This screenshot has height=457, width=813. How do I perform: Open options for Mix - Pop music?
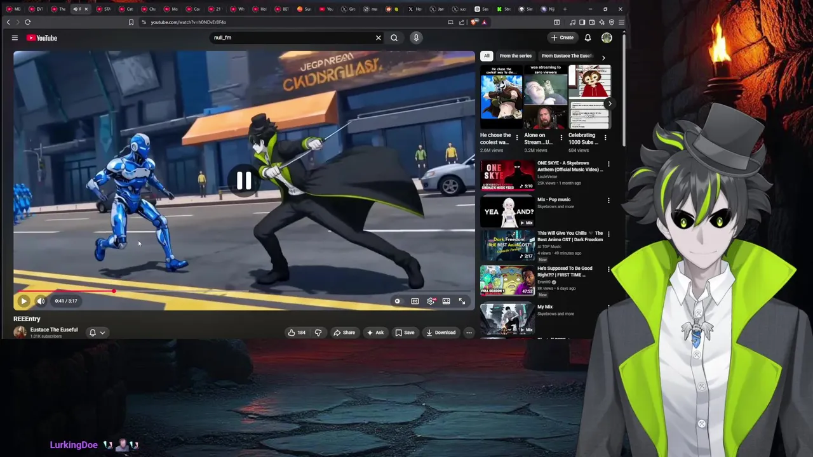tap(608, 201)
